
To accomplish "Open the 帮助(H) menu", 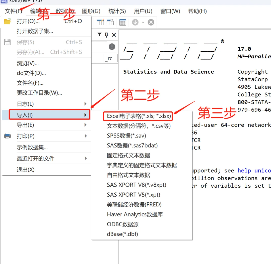I will click(197, 11).
